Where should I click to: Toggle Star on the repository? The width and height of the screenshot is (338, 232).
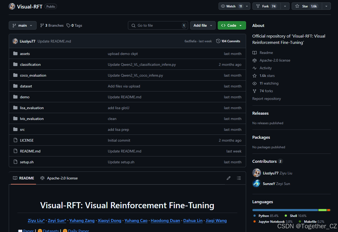pyautogui.click(x=306, y=6)
